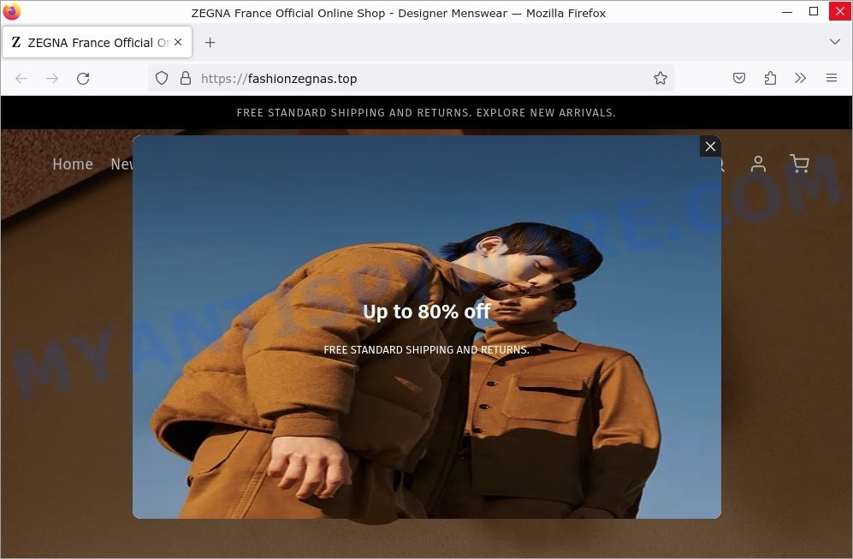Close the 80% off promo popup
The image size is (853, 559).
(710, 146)
